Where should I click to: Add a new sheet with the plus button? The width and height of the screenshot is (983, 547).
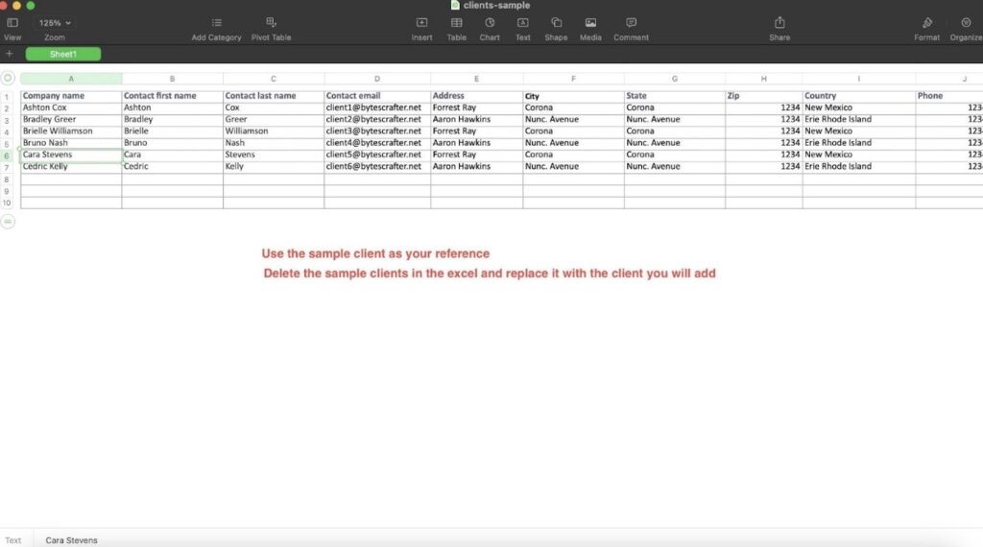click(10, 55)
